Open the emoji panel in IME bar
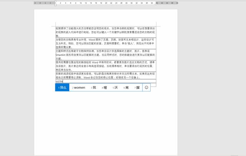This screenshot has height=156, width=246. click(x=146, y=88)
